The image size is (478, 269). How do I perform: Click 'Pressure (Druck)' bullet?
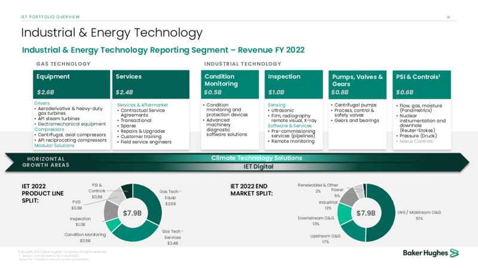tap(416, 136)
